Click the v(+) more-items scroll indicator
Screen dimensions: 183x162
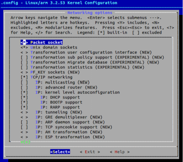[x=25, y=142]
